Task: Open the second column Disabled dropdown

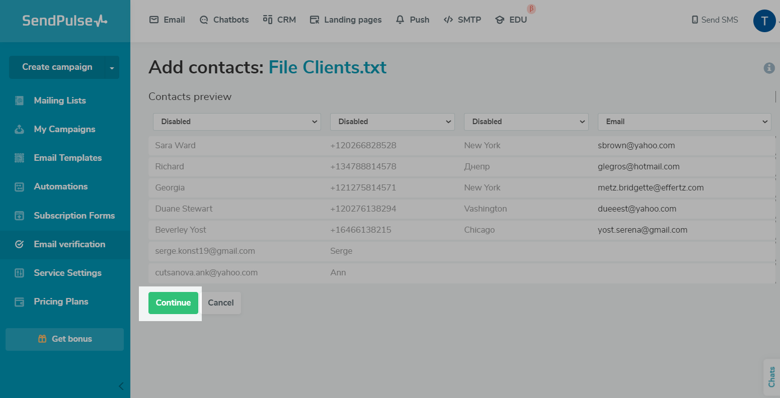Action: click(393, 122)
